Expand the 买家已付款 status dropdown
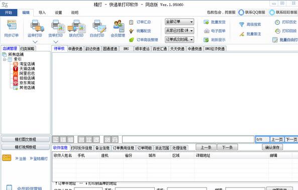The image size is (298, 190). (179, 30)
